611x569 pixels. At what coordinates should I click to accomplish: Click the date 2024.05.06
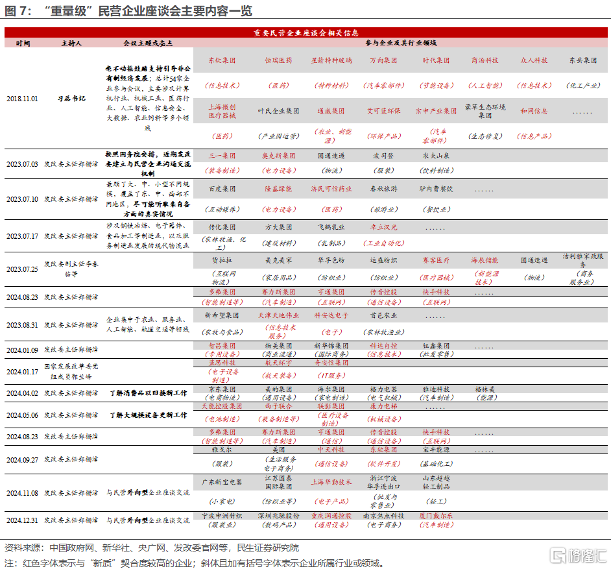(x=22, y=415)
